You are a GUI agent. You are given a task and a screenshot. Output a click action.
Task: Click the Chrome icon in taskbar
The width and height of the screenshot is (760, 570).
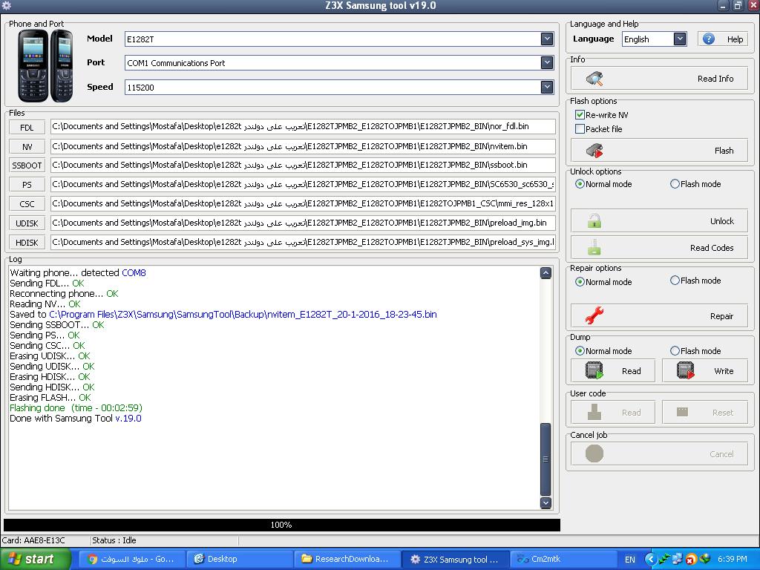[x=92, y=559]
